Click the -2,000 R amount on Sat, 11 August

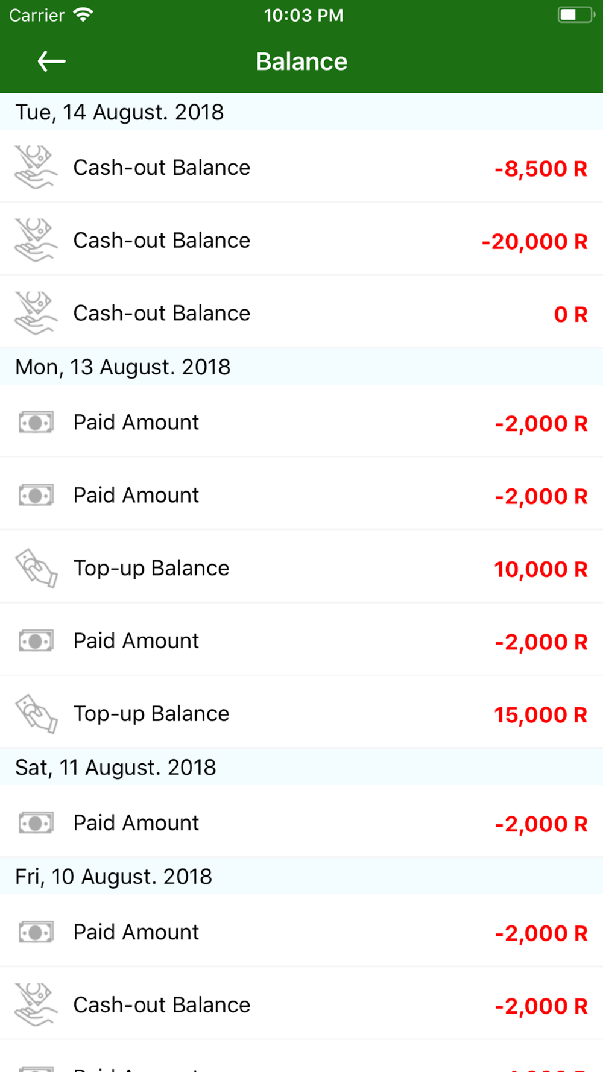click(x=541, y=824)
